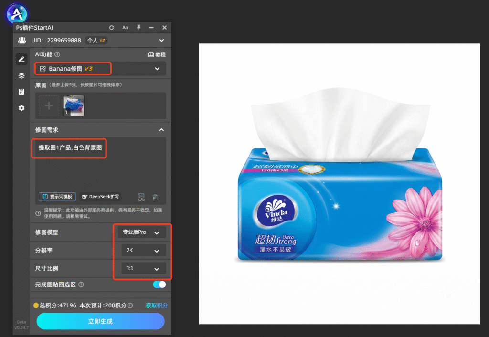Screen dimensions: 489x337
Task: Open the 教程 tutorial link
Action: point(157,54)
